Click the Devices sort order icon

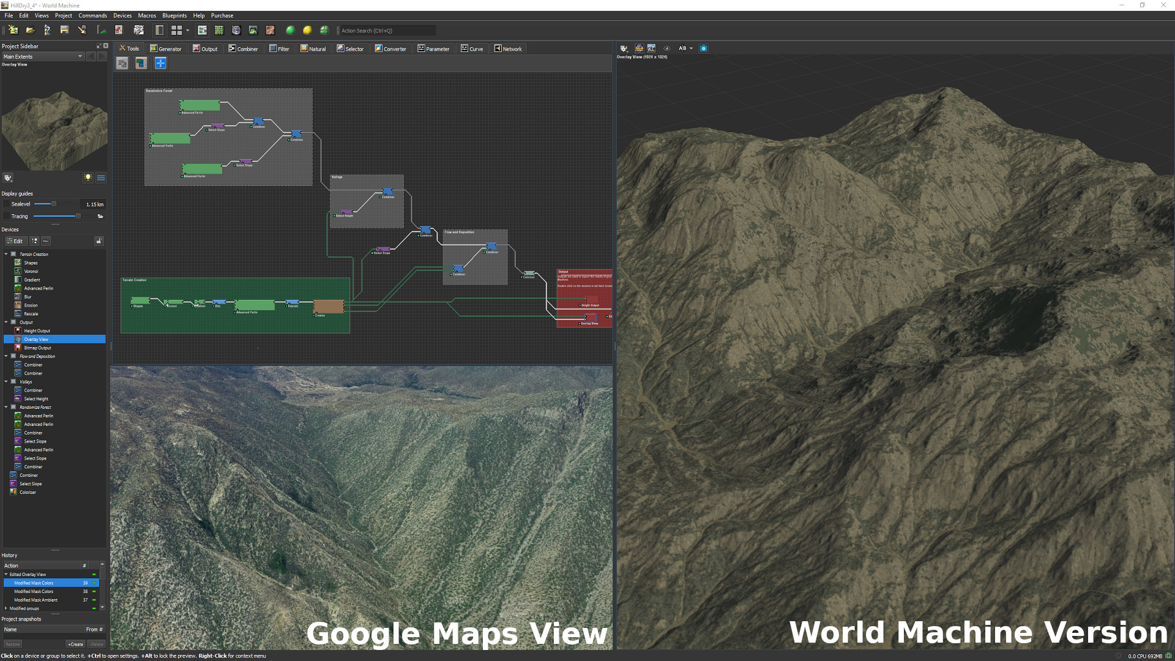pyautogui.click(x=34, y=241)
